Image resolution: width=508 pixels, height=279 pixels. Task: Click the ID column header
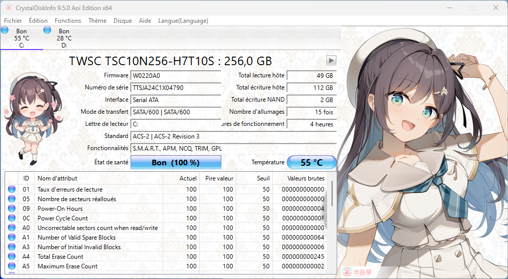tap(26, 178)
